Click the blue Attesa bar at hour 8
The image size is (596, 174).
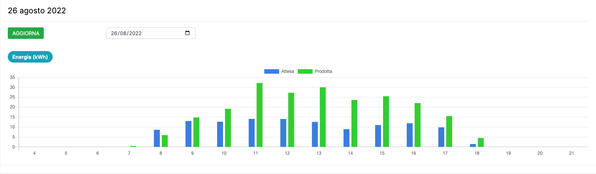point(157,138)
